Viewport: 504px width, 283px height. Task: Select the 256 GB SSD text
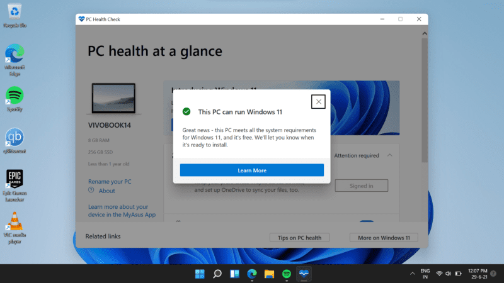tap(100, 152)
